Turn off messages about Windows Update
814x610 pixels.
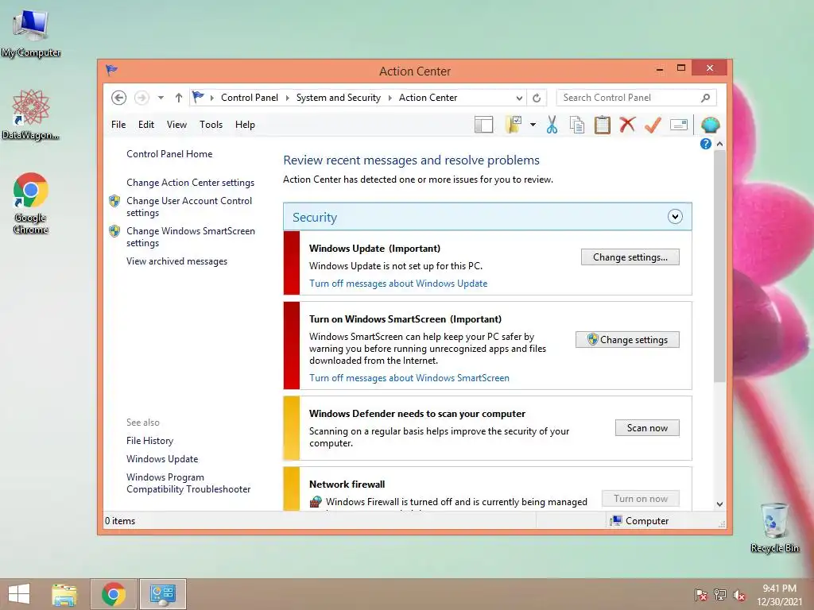pyautogui.click(x=398, y=284)
